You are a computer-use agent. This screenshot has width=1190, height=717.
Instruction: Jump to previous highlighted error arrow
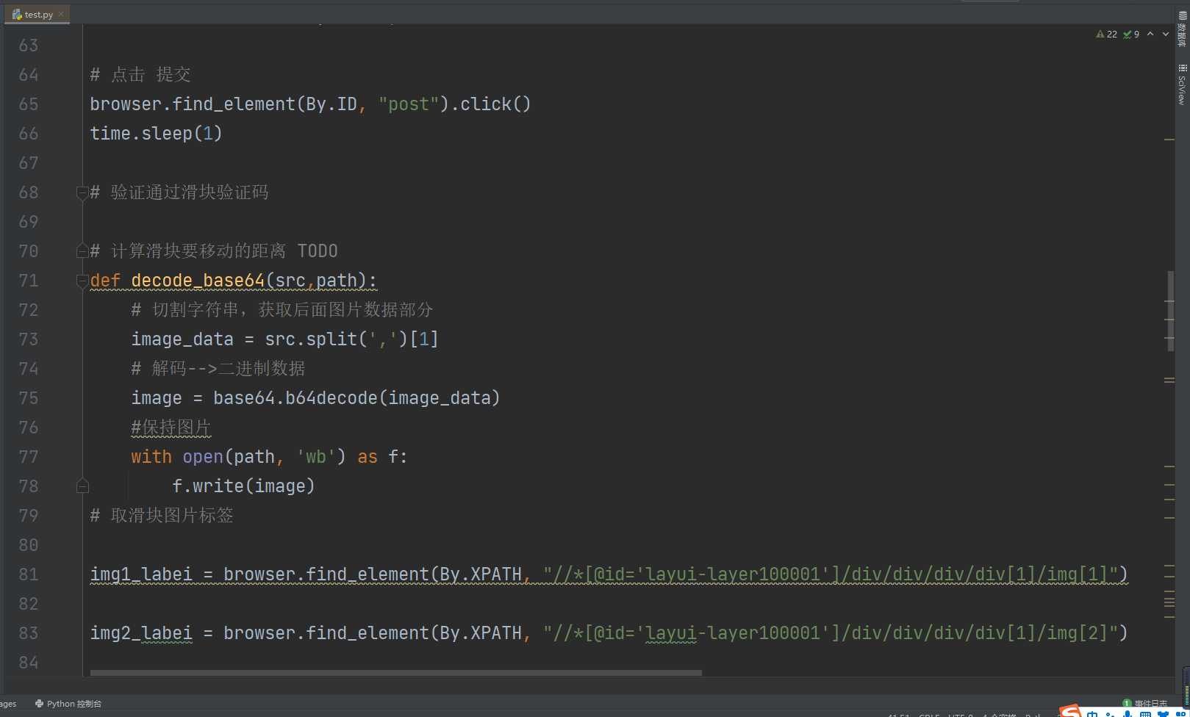[x=1150, y=34]
